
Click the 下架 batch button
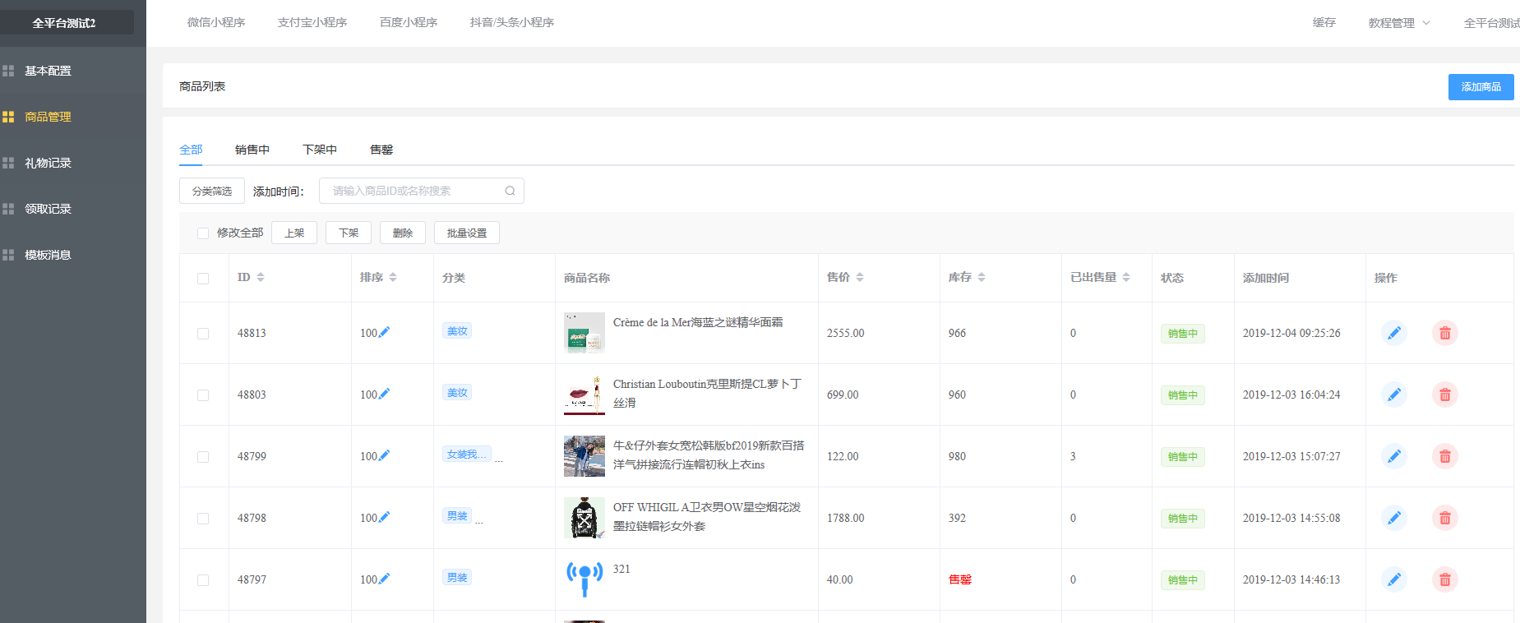(348, 233)
